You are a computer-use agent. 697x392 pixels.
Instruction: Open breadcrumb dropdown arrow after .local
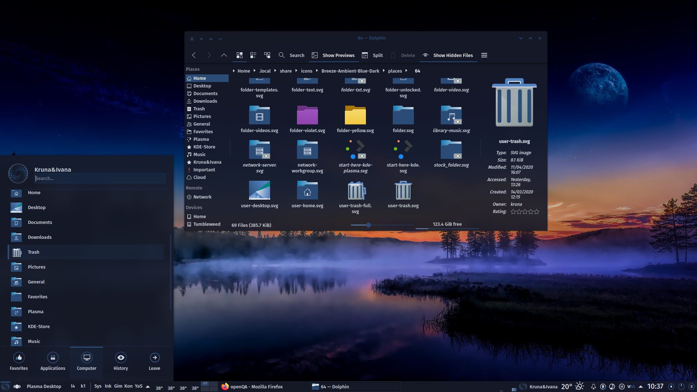click(x=275, y=71)
